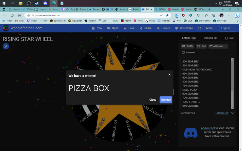Click the favorites star in address bar
The image size is (242, 151).
(167, 15)
